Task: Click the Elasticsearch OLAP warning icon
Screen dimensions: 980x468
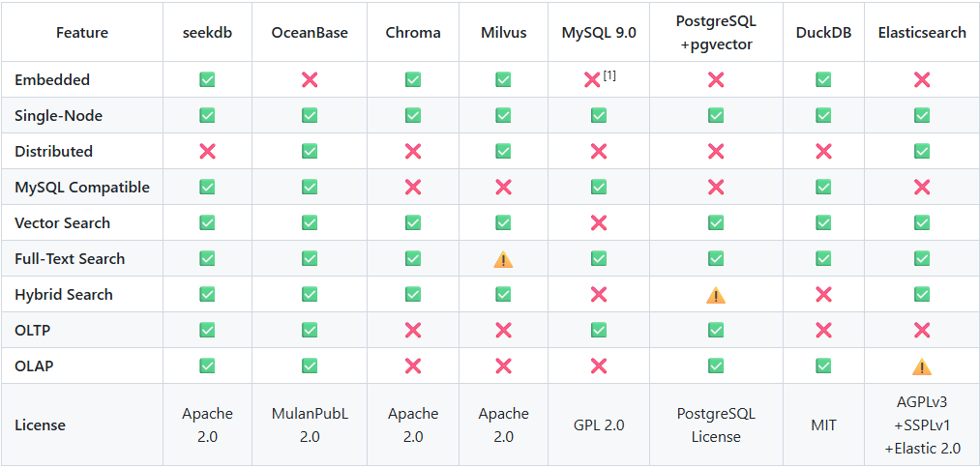Action: [922, 366]
